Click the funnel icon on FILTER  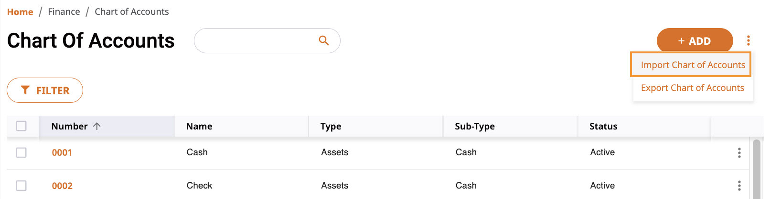click(25, 90)
